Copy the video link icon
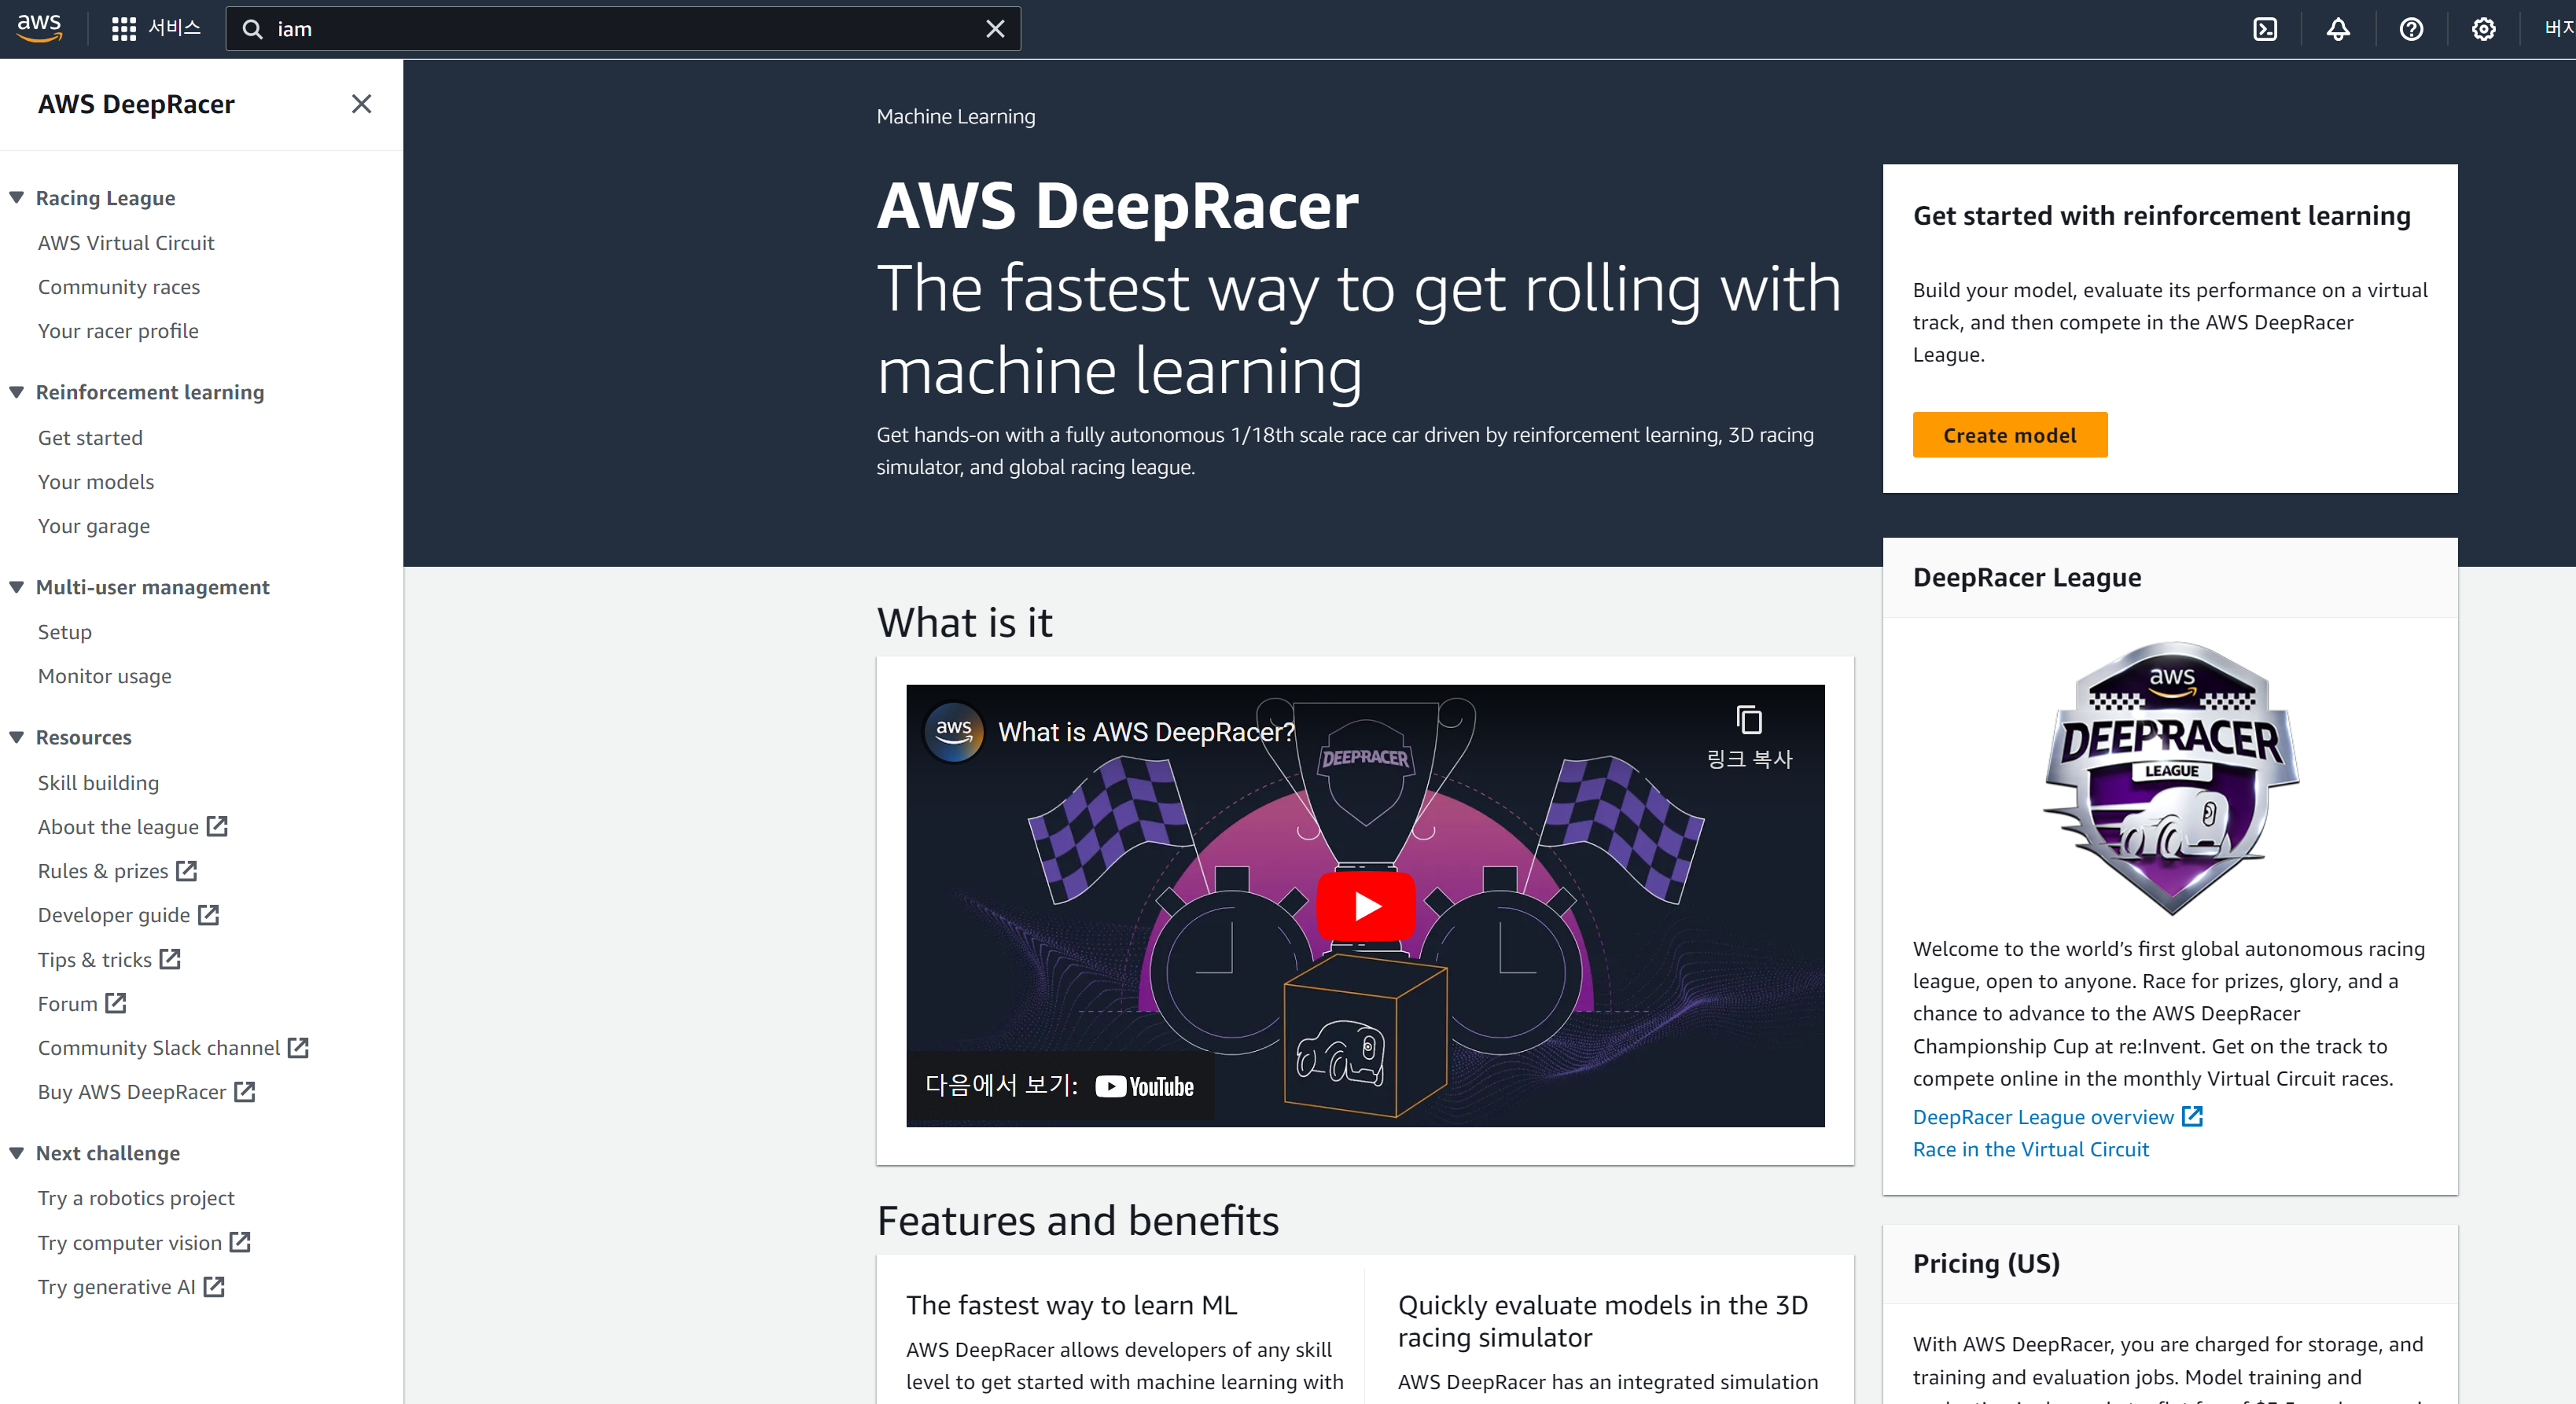Image resolution: width=2576 pixels, height=1404 pixels. click(x=1749, y=720)
